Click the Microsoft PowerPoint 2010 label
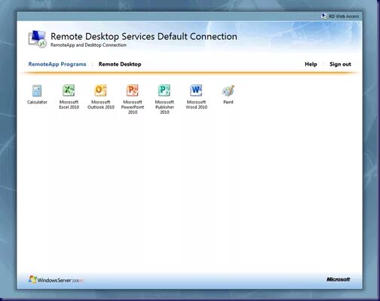This screenshot has height=301, width=380. (133, 107)
